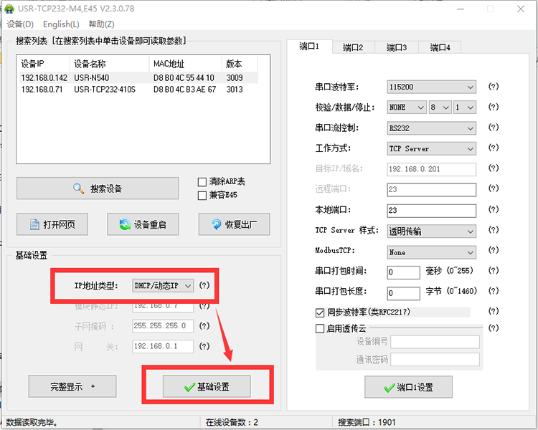Enable the 清除ARP表 checkbox
The height and width of the screenshot is (430, 538).
pos(202,182)
